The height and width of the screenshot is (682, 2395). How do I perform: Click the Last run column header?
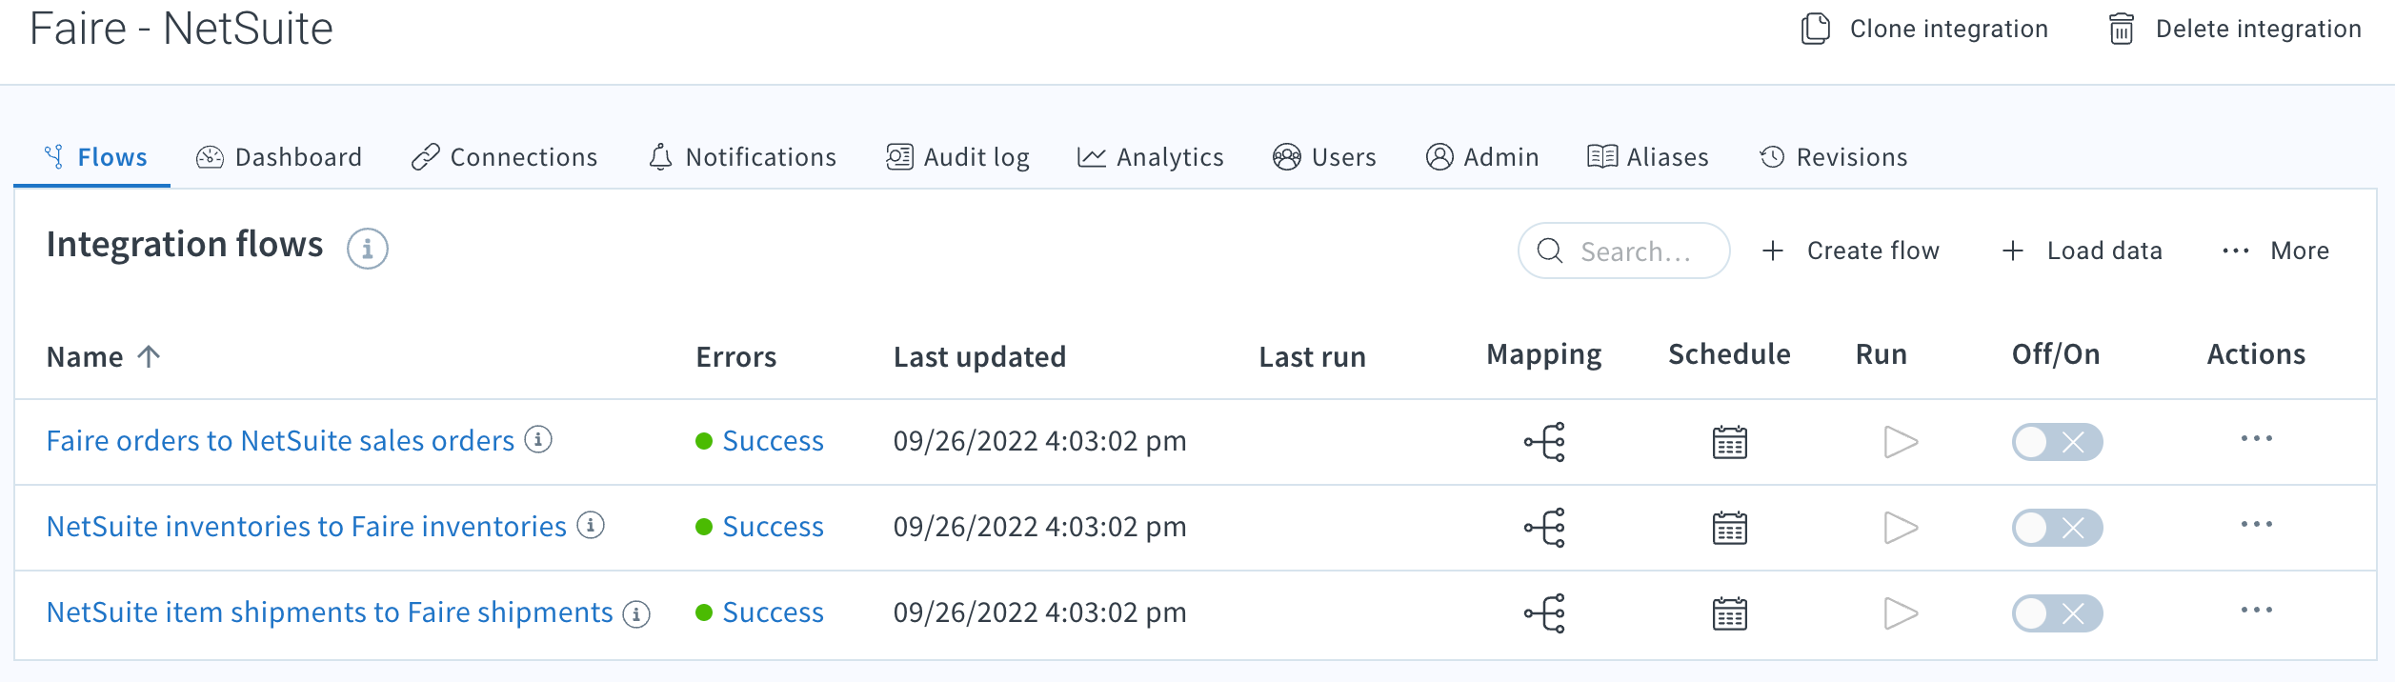(1312, 357)
